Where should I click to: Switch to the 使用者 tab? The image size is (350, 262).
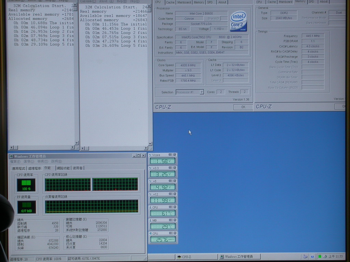coord(78,168)
